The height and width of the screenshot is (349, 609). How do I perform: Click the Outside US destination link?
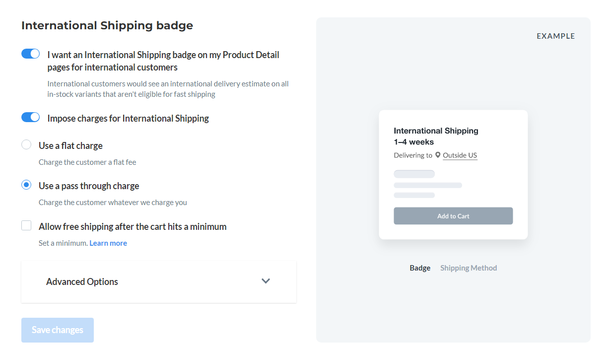tap(460, 155)
